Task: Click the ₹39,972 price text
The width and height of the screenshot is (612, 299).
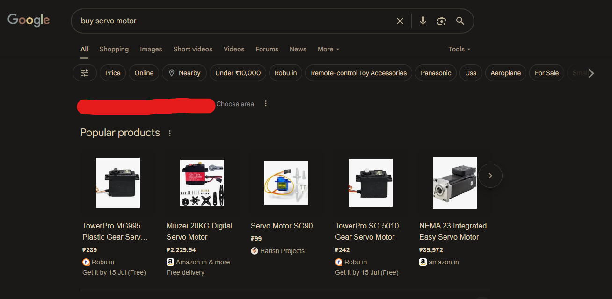Action: coord(431,250)
